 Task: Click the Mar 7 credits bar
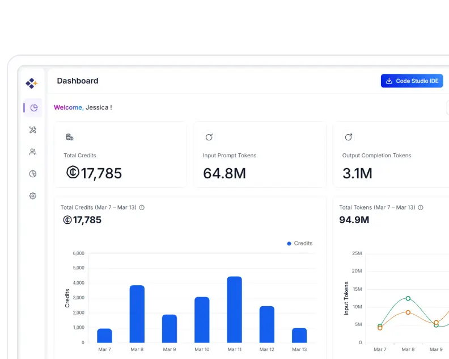[x=104, y=336]
